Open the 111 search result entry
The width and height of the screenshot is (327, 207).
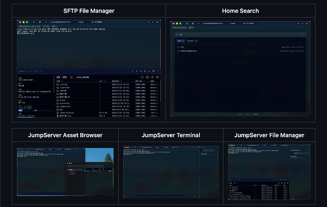182,47
